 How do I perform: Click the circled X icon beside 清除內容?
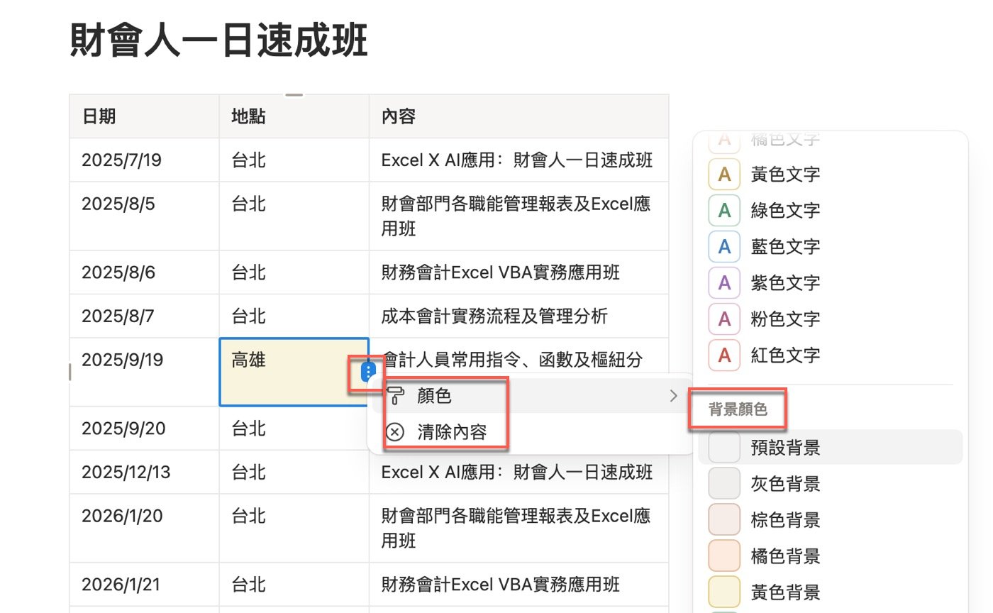(394, 432)
